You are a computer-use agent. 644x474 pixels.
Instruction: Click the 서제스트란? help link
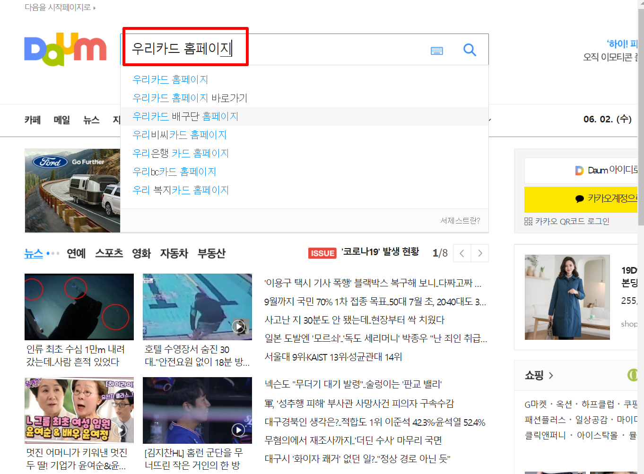(460, 221)
